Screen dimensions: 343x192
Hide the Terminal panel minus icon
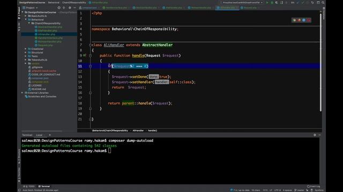click(x=319, y=135)
